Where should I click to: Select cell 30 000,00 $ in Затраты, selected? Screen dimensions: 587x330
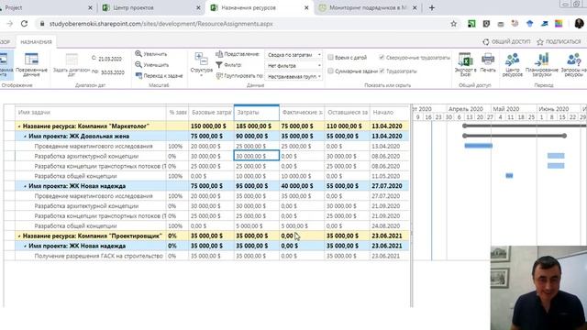click(x=257, y=156)
